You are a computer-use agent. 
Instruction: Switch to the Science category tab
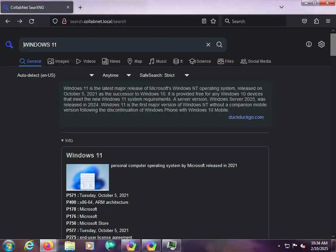[200, 61]
